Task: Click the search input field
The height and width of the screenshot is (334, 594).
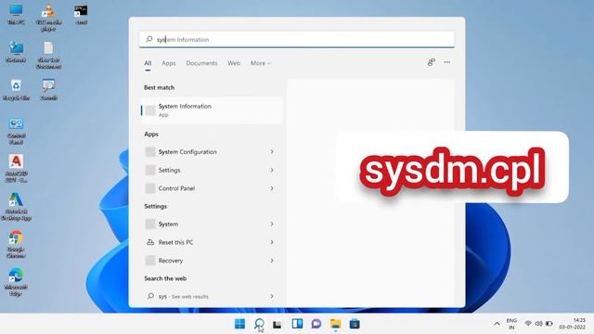Action: click(x=297, y=39)
